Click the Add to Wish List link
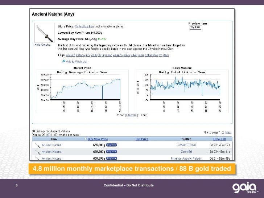264x198 pixels. click(x=77, y=61)
